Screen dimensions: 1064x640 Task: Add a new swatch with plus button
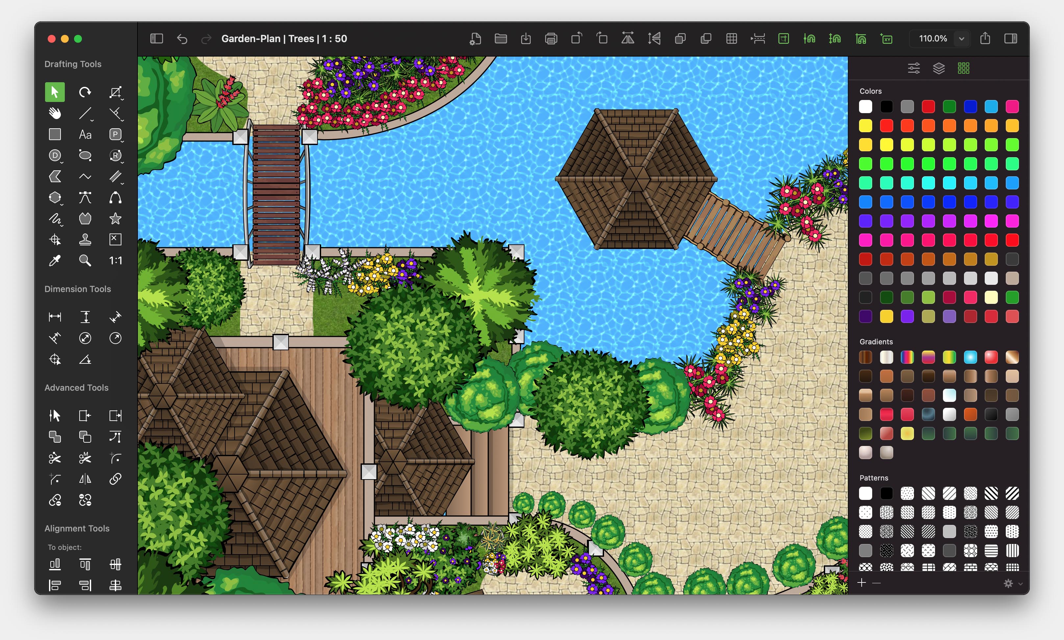point(862,583)
